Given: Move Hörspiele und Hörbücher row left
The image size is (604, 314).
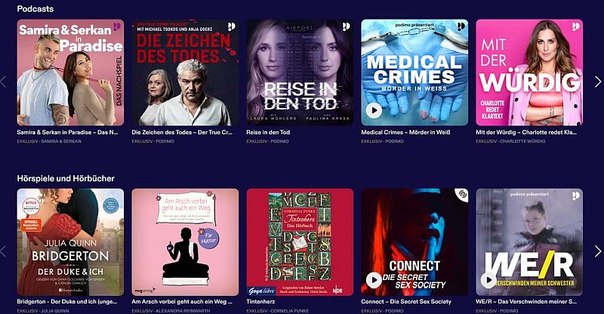Looking at the screenshot, I should pos(3,251).
